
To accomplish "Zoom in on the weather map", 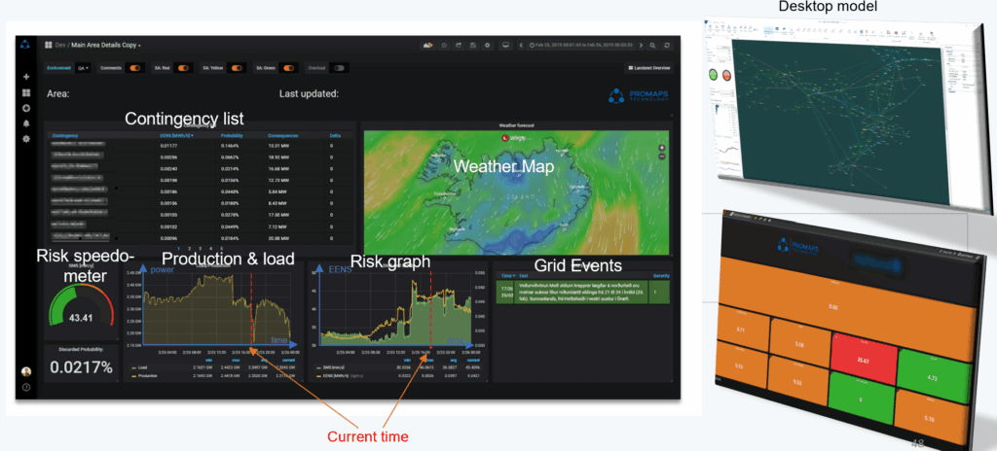I will 661,148.
